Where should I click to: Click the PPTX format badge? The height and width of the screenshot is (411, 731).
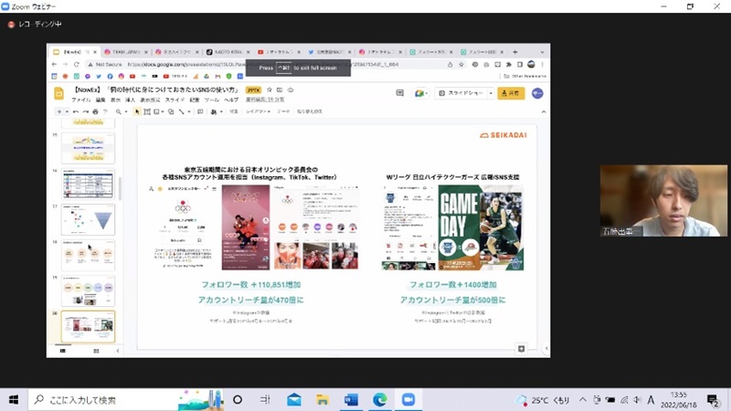pyautogui.click(x=254, y=90)
